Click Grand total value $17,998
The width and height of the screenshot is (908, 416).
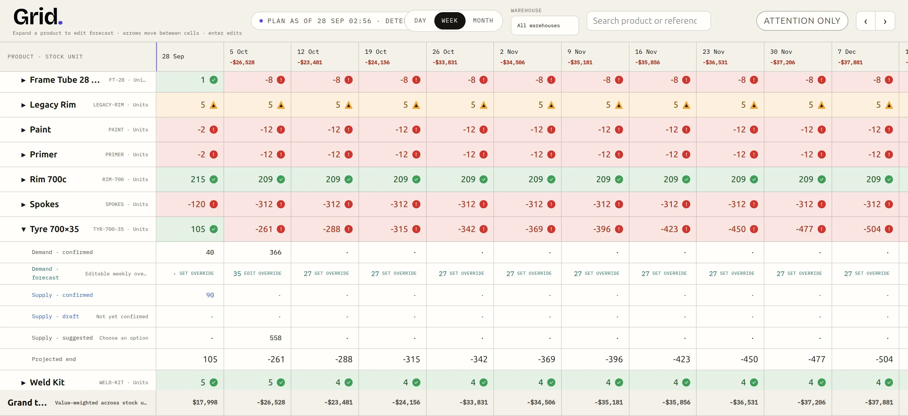coord(205,402)
